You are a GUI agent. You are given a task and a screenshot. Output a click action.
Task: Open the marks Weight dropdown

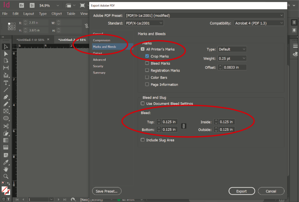(232, 58)
